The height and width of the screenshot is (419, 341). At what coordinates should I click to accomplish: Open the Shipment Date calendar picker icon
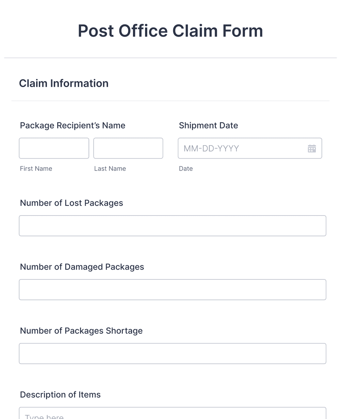pyautogui.click(x=312, y=149)
